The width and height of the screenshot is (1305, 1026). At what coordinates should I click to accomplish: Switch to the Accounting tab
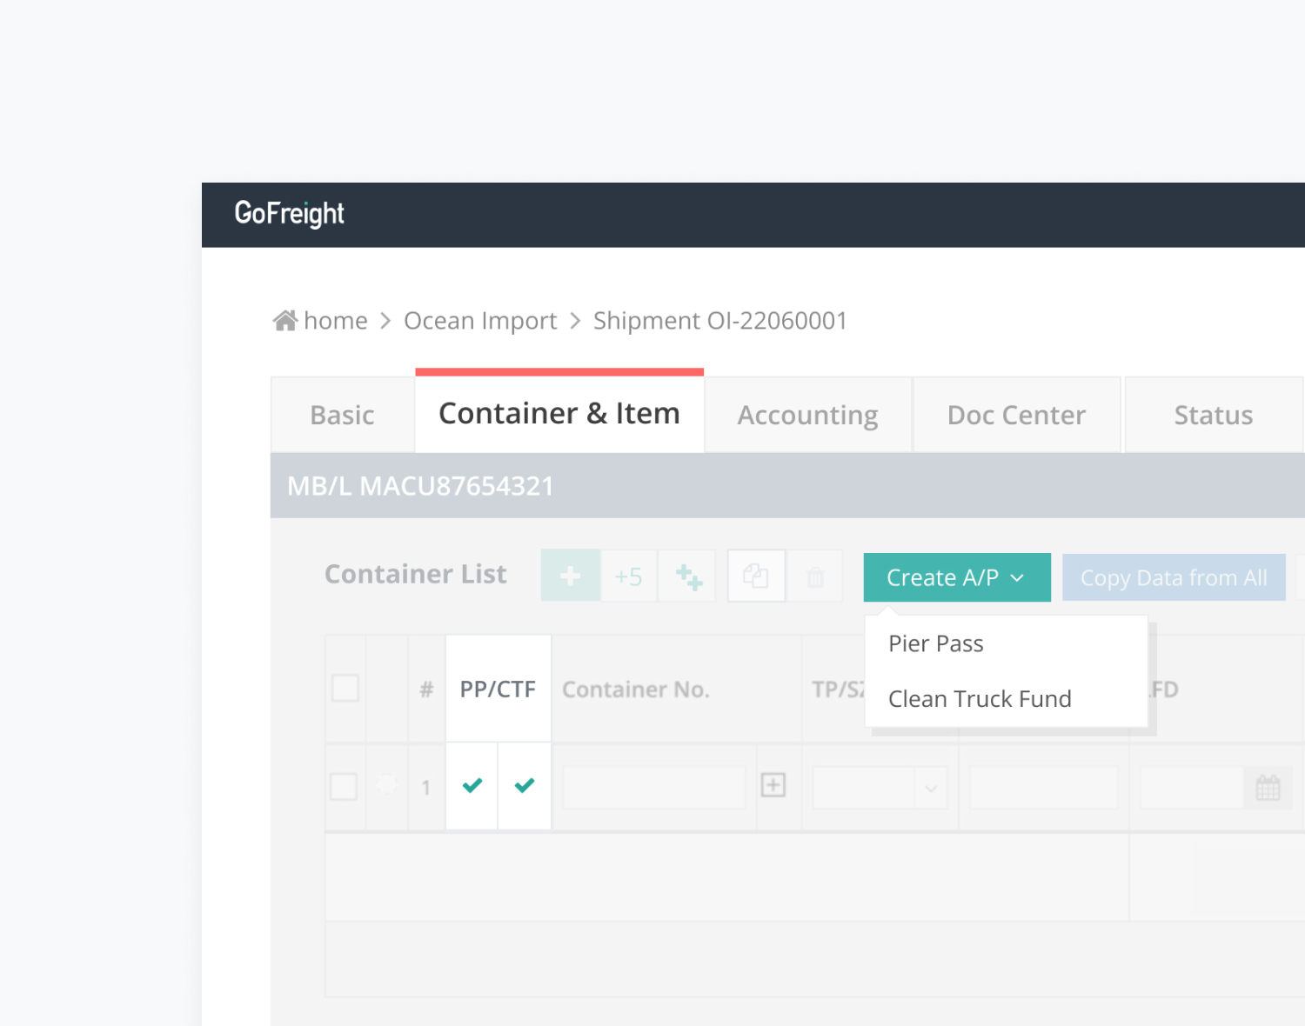(807, 416)
